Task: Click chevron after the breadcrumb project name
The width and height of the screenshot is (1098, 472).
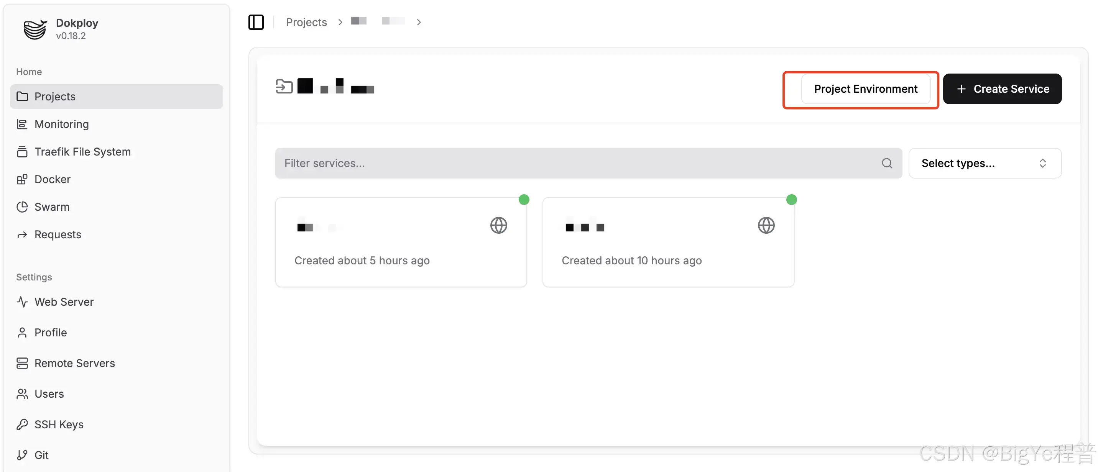Action: [419, 22]
